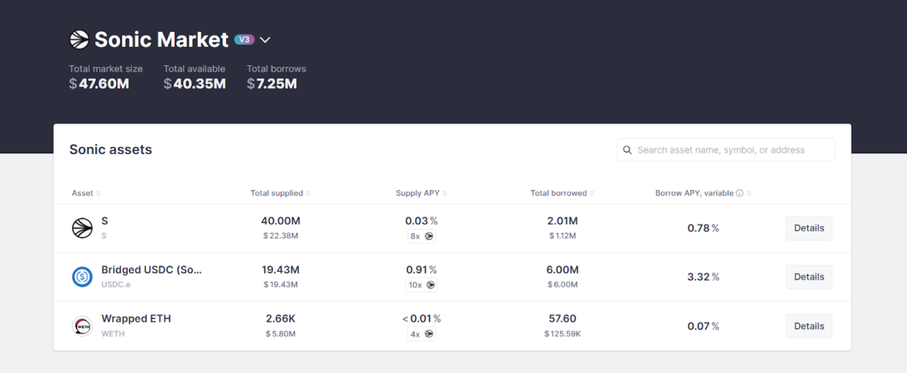Open Details for Wrapped ETH asset
This screenshot has height=373, width=907.
coord(809,326)
